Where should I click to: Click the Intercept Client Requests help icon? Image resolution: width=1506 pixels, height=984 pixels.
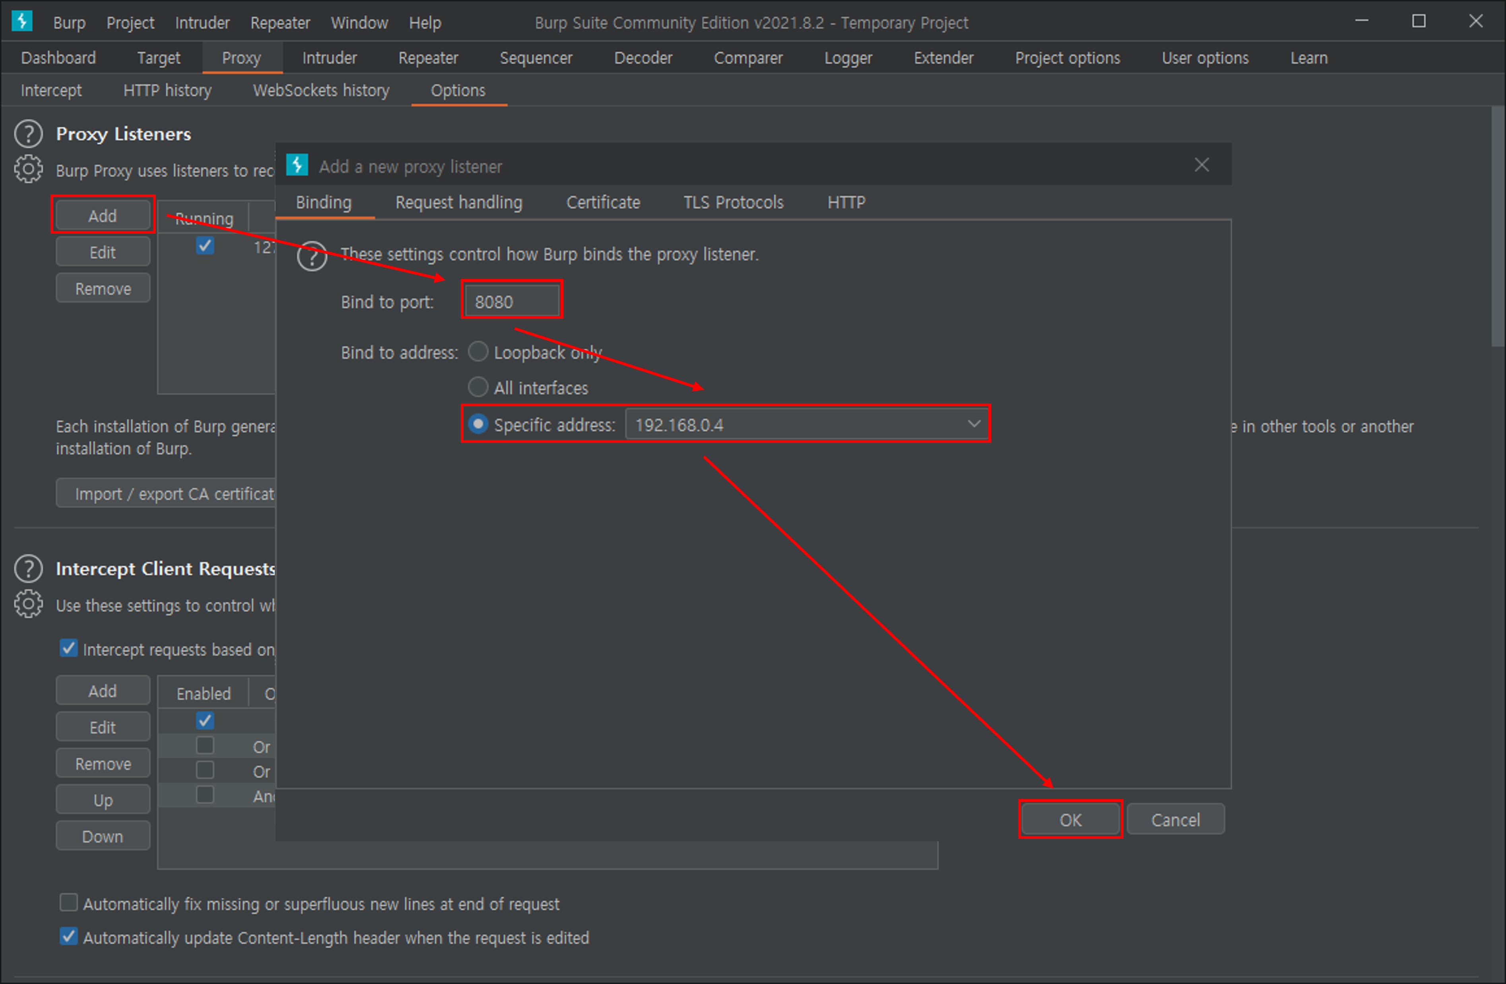pyautogui.click(x=29, y=568)
